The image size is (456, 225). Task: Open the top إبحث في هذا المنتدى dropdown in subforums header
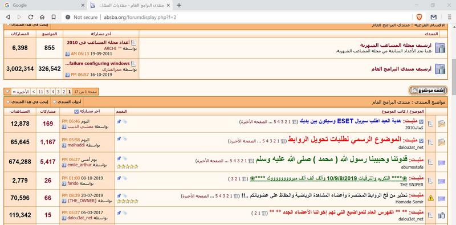coord(28,25)
